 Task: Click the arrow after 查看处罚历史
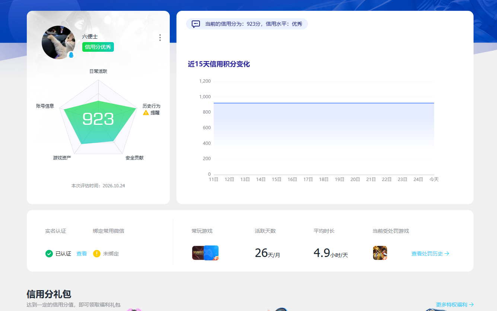[447, 254]
